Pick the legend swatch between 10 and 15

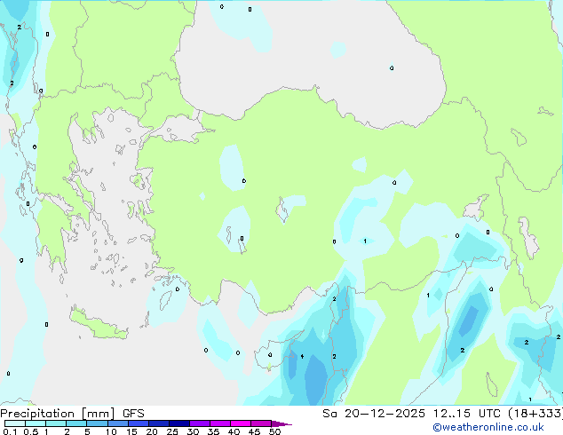tap(117, 423)
